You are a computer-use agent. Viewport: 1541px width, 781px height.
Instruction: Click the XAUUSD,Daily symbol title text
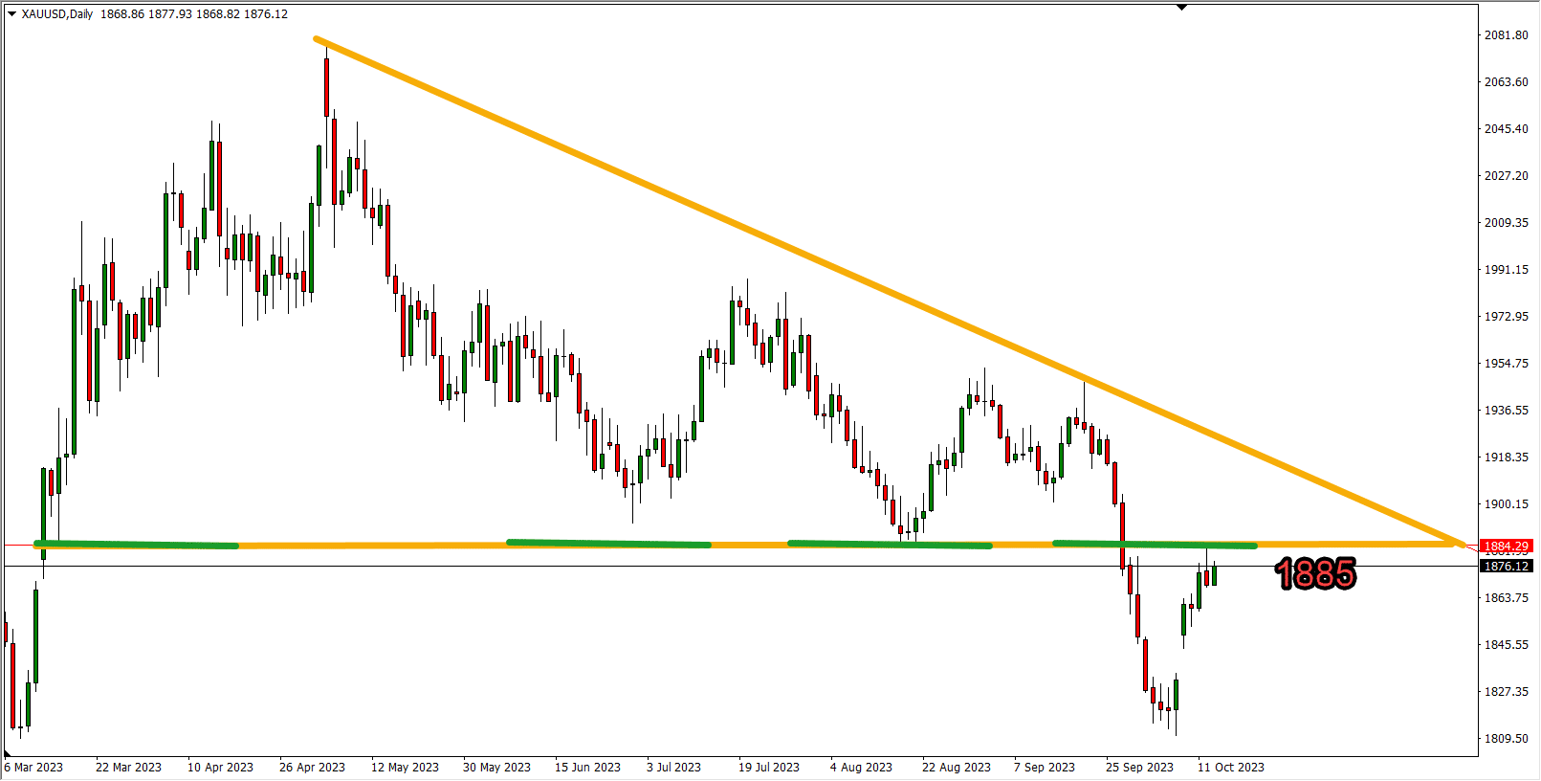(x=57, y=14)
